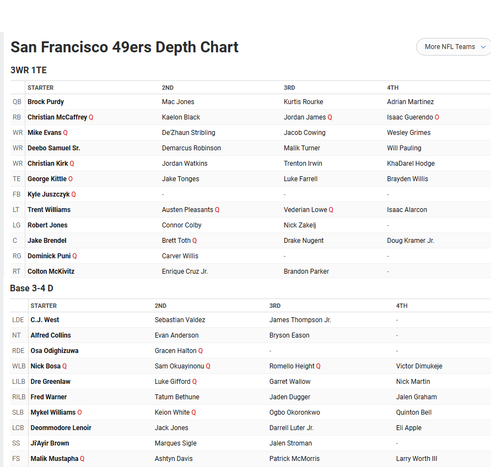Viewport: 491px width, 467px height.
Task: Click Isaac Alarcon name
Action: click(407, 210)
